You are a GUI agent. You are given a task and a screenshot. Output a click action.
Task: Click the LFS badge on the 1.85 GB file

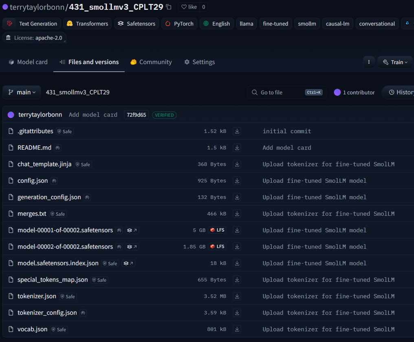click(x=217, y=246)
